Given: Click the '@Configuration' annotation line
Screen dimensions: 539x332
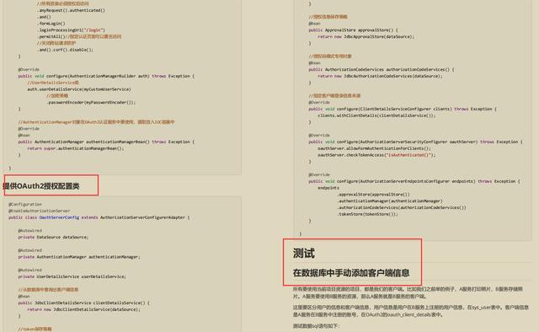Looking at the screenshot, I should click(25, 204).
